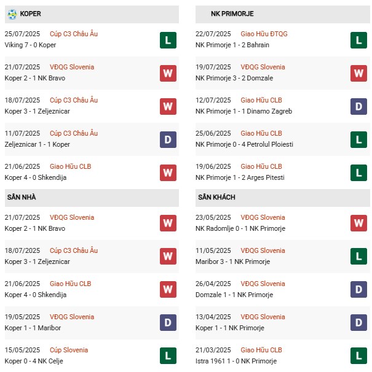Click the L badge for NK Primorje 1-2 Bahrain
The image size is (372, 372).
[359, 41]
